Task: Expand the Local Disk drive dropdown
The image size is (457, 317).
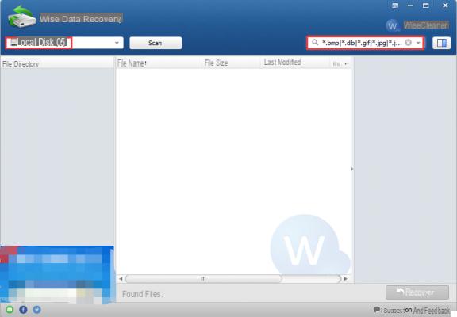Action: pyautogui.click(x=117, y=43)
